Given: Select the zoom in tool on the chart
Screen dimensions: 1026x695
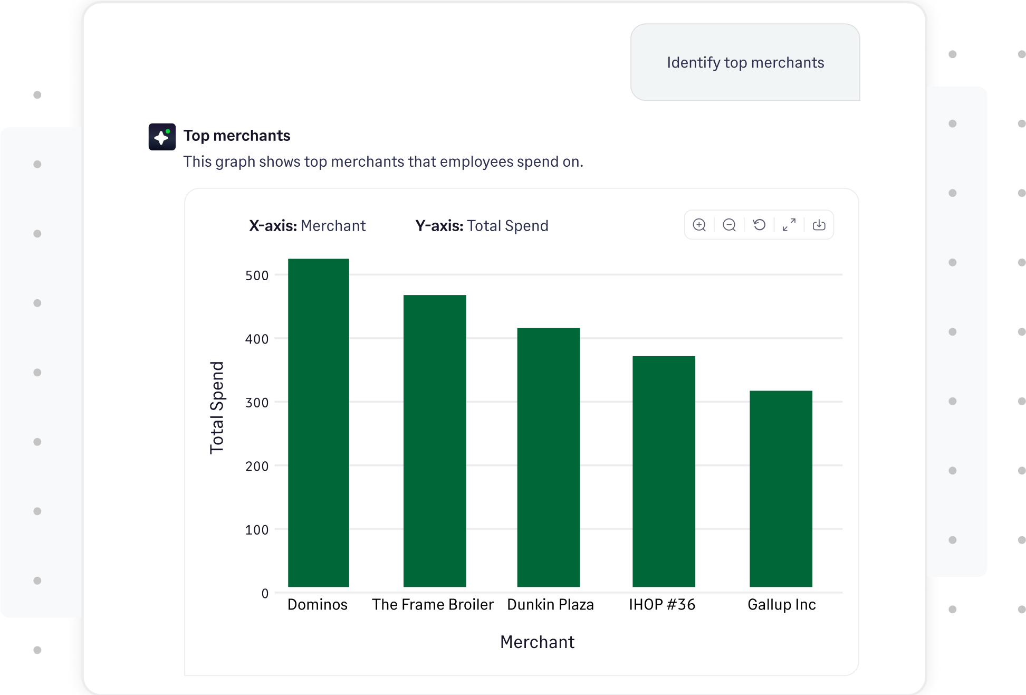Looking at the screenshot, I should coord(699,225).
